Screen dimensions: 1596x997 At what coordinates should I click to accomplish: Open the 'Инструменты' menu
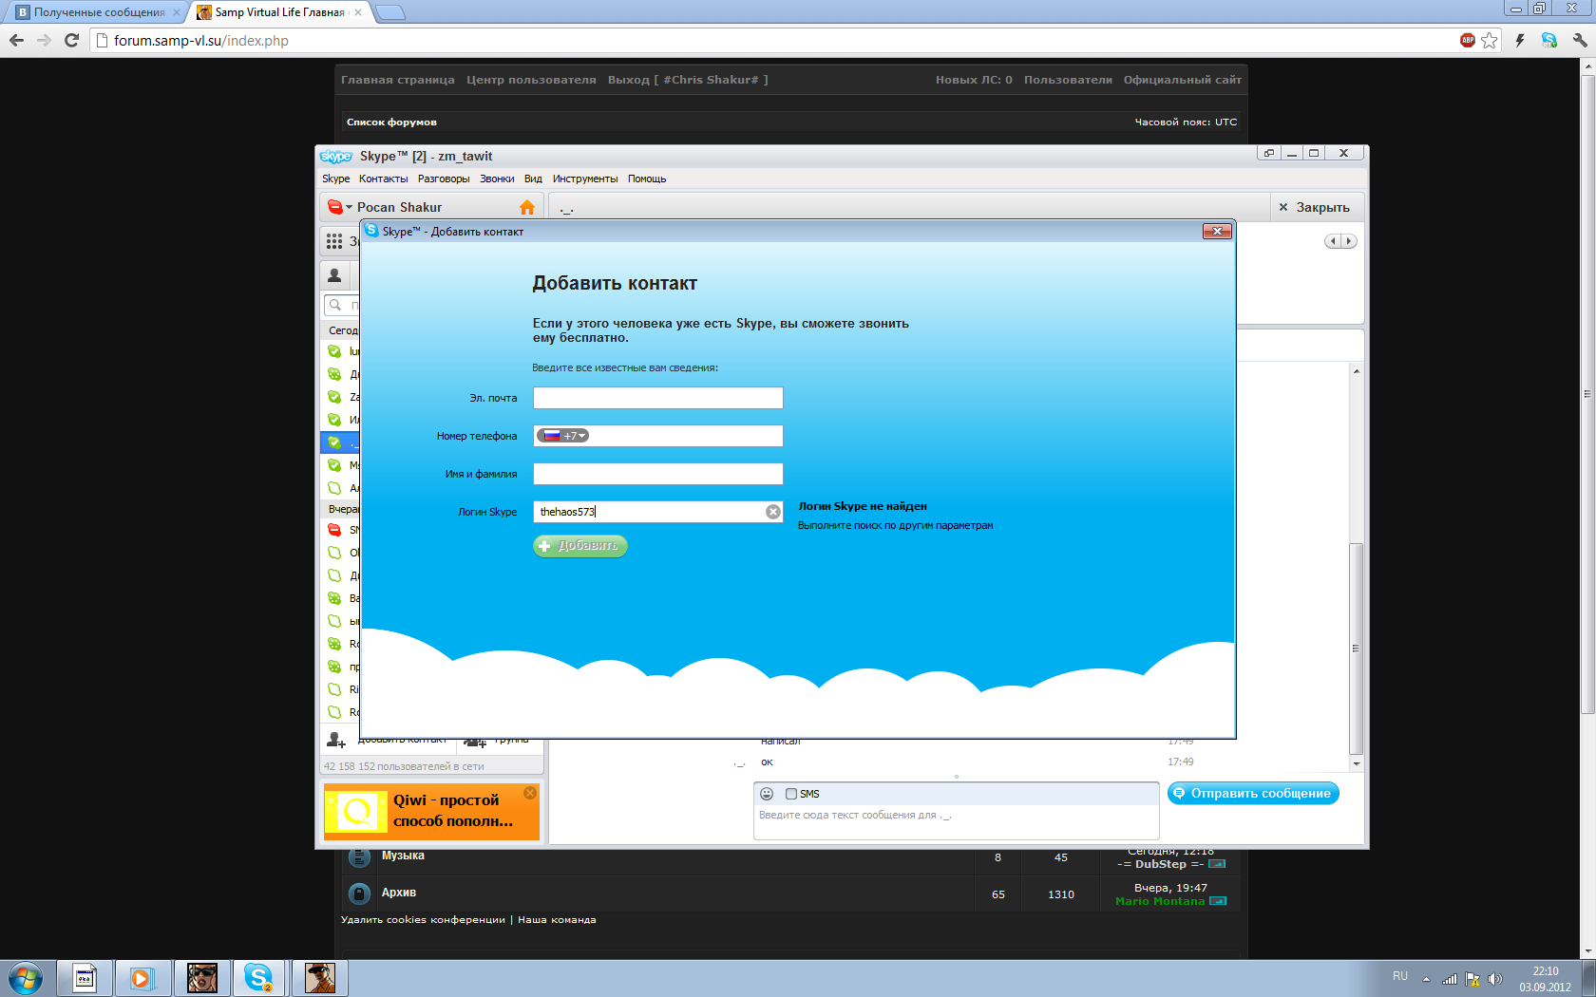pyautogui.click(x=585, y=179)
